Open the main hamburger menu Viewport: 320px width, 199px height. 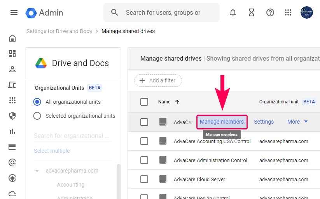[x=14, y=13]
